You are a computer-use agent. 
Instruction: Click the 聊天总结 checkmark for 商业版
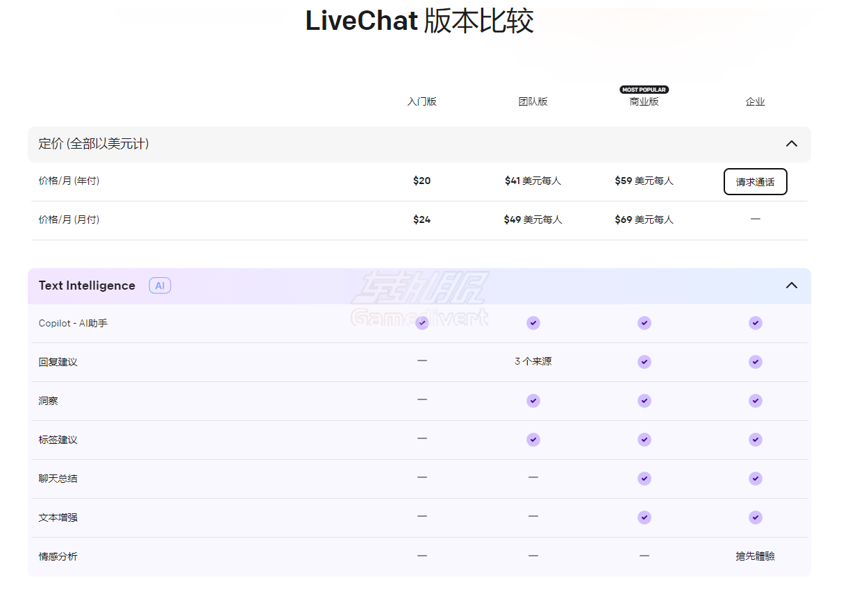[x=644, y=479]
